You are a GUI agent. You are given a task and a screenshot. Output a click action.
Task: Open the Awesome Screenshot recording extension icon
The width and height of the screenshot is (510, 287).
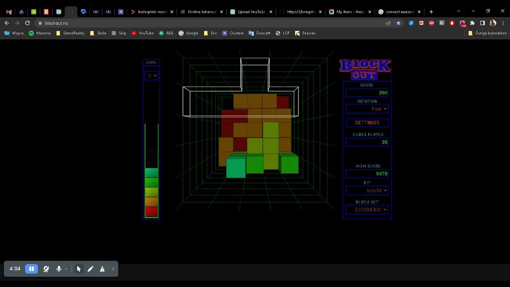pyautogui.click(x=462, y=24)
